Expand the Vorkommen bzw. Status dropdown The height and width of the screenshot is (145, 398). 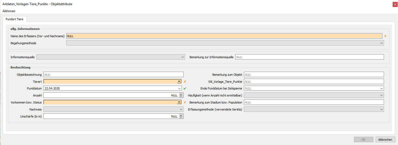tap(179, 102)
